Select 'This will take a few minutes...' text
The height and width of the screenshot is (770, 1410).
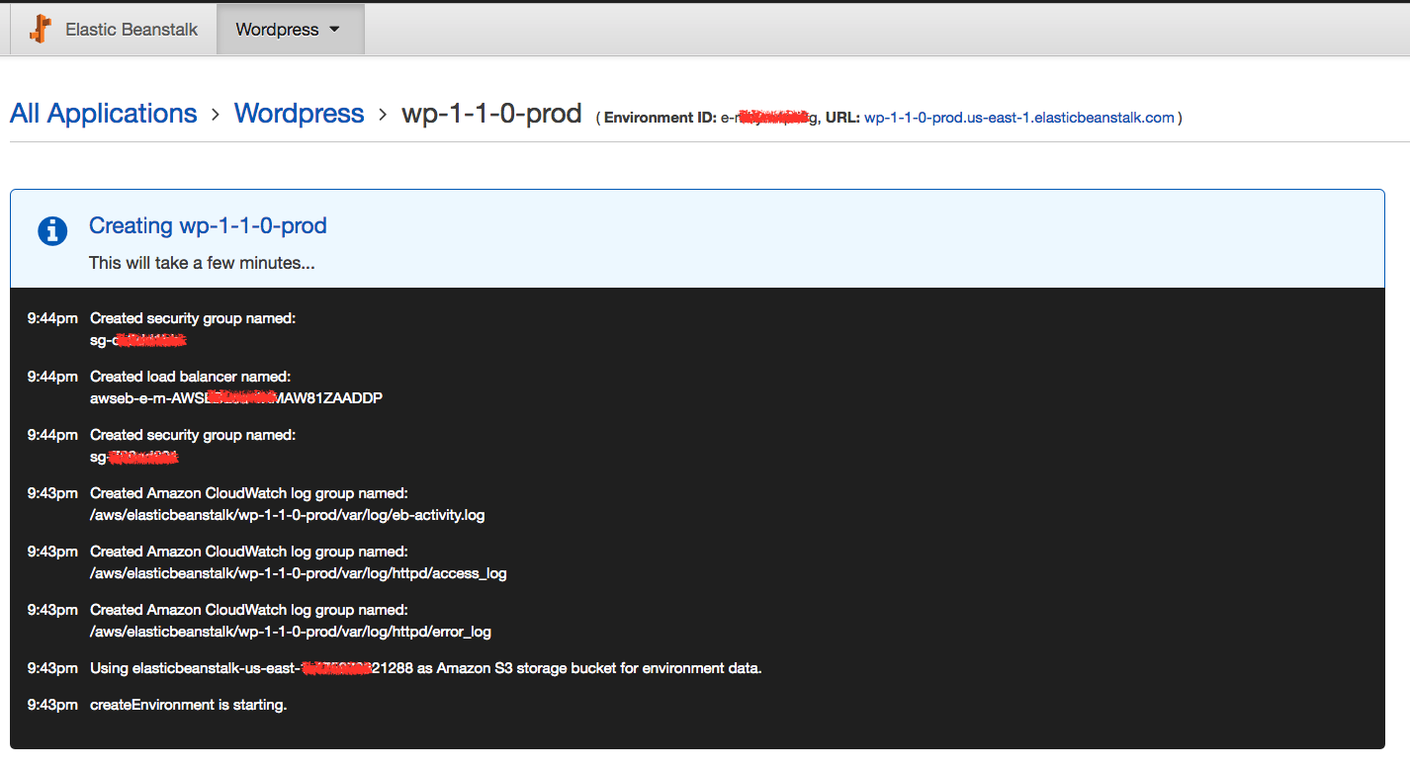tap(202, 263)
